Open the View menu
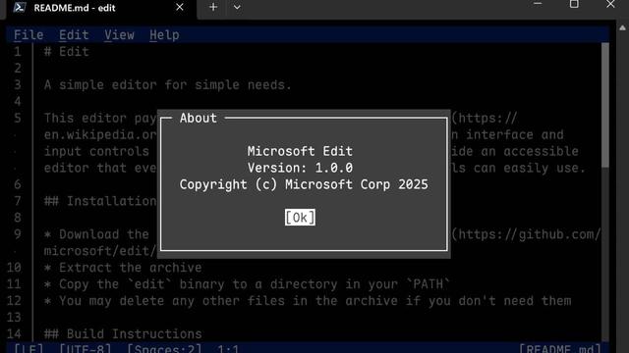Viewport: 629px width, 353px height. [119, 35]
